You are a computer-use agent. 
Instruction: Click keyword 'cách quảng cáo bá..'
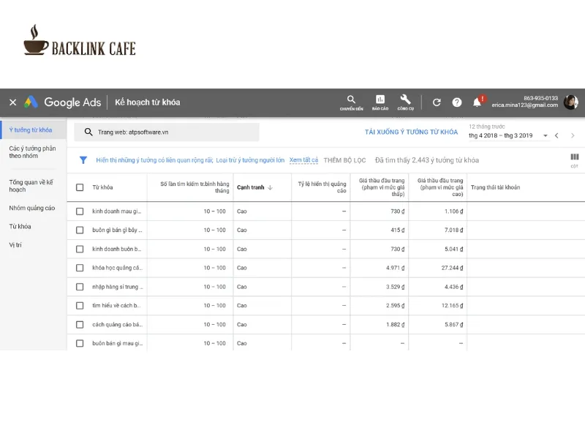point(118,325)
